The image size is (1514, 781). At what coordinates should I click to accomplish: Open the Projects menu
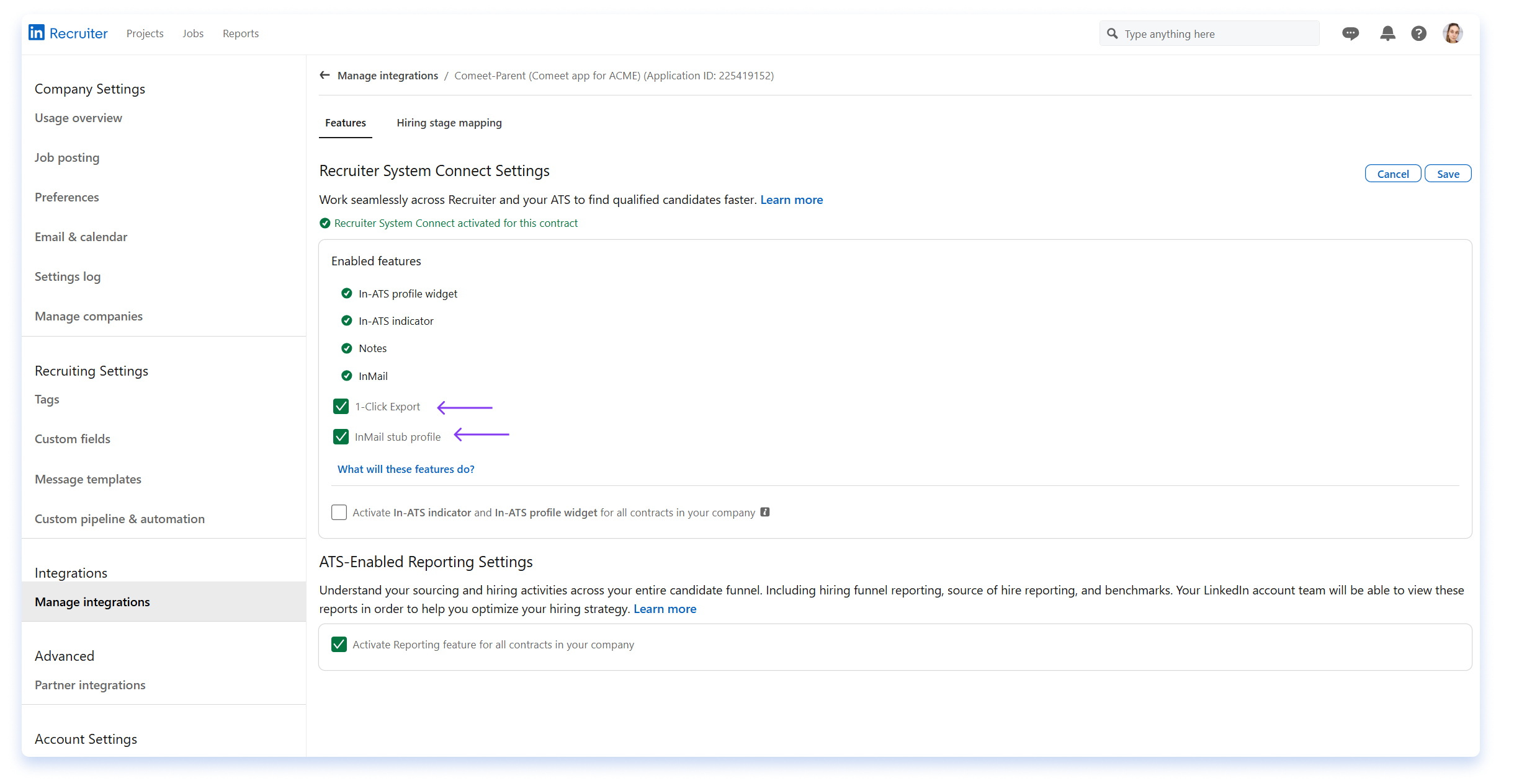pos(145,33)
